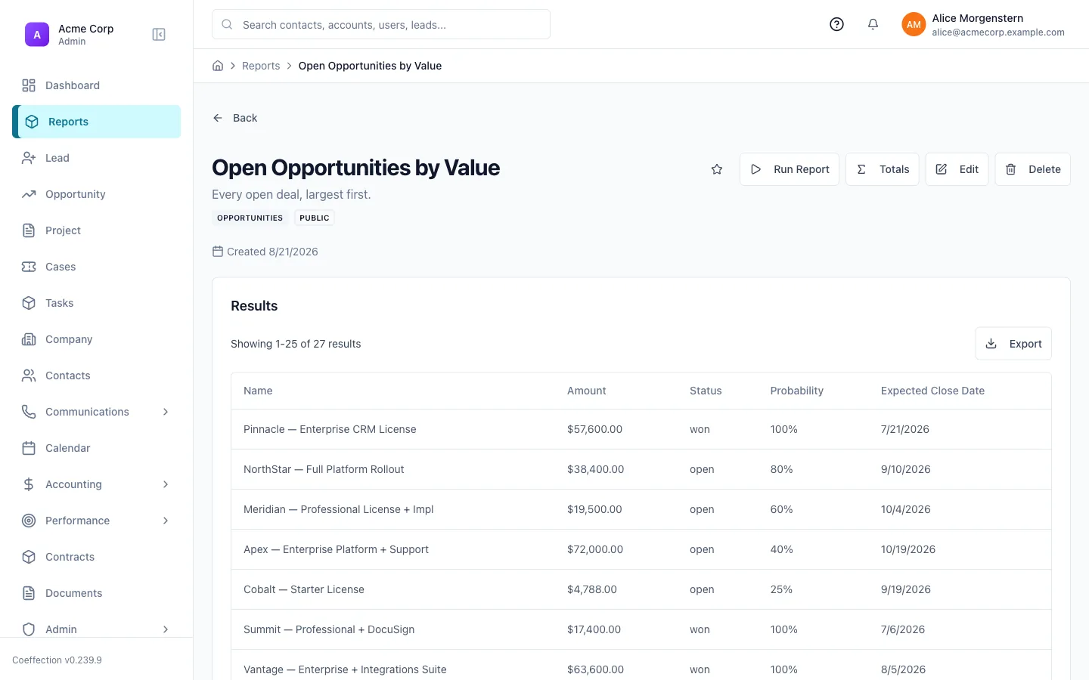
Task: Favorite this report with the star icon
Action: pyautogui.click(x=717, y=169)
